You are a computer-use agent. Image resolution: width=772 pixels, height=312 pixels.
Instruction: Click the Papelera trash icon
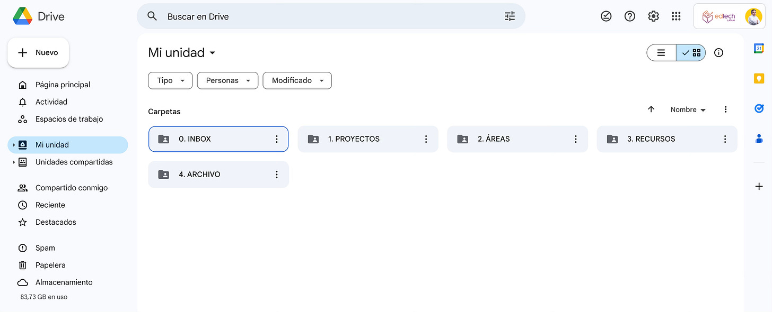coord(22,265)
